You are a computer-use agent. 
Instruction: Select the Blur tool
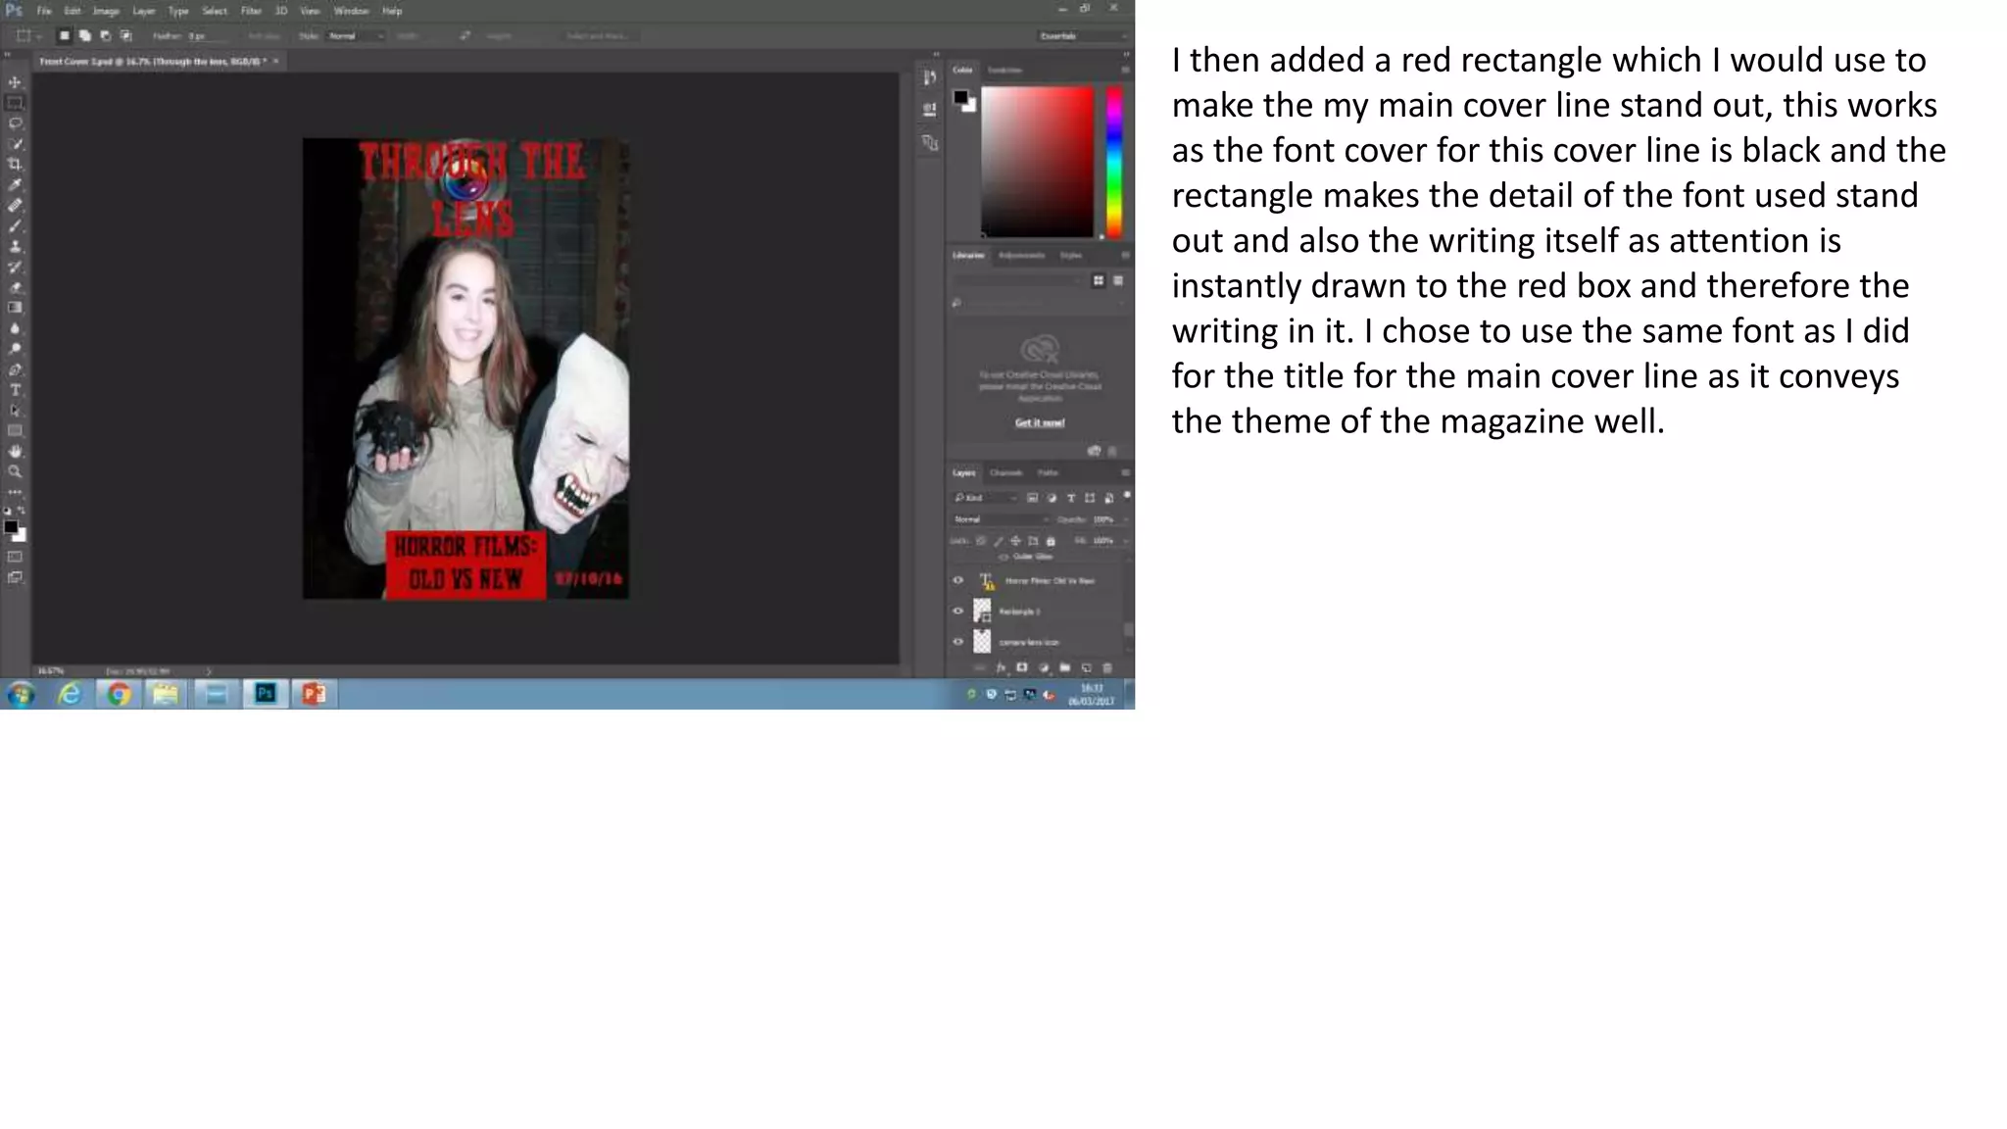[x=15, y=328]
